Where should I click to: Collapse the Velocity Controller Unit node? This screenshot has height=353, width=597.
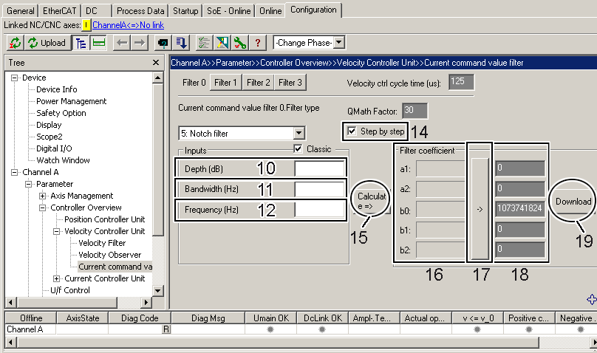(x=57, y=231)
